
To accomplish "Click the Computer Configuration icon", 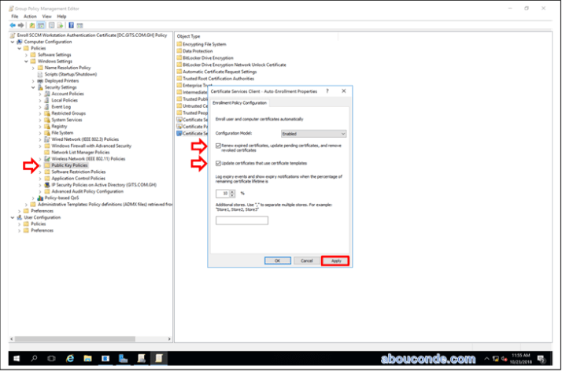I will click(20, 42).
